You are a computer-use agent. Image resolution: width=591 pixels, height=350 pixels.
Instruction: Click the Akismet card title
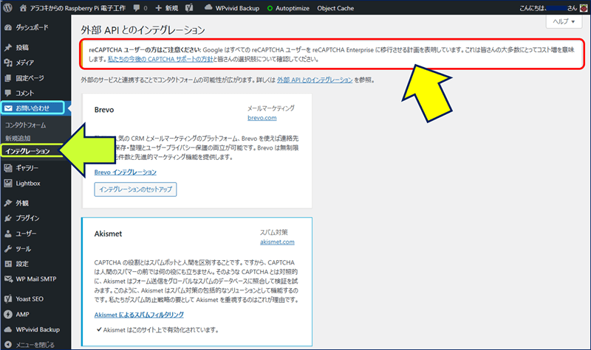click(108, 234)
